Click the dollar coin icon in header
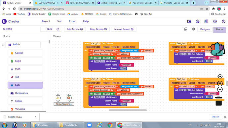 pyautogui.click(x=215, y=21)
